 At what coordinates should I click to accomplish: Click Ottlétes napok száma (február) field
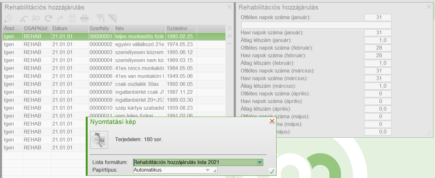[x=378, y=48]
